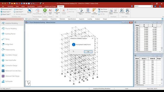Image resolution: width=164 pixels, height=92 pixels.
Task: Click the Search input field
Action: [142, 6]
